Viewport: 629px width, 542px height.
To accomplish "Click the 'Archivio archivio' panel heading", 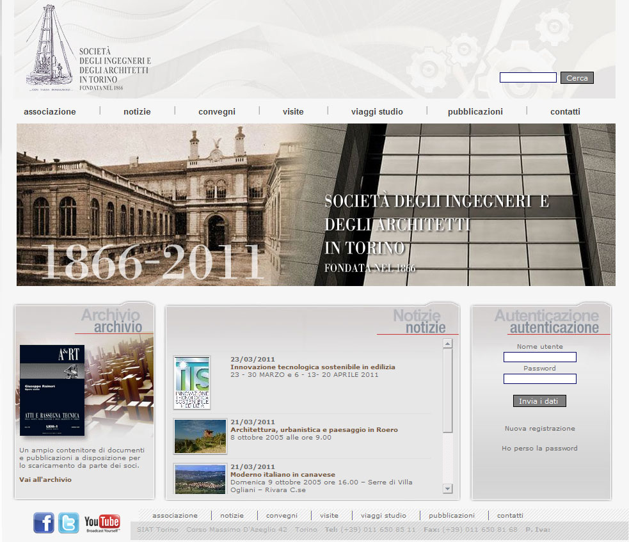I will pos(111,321).
